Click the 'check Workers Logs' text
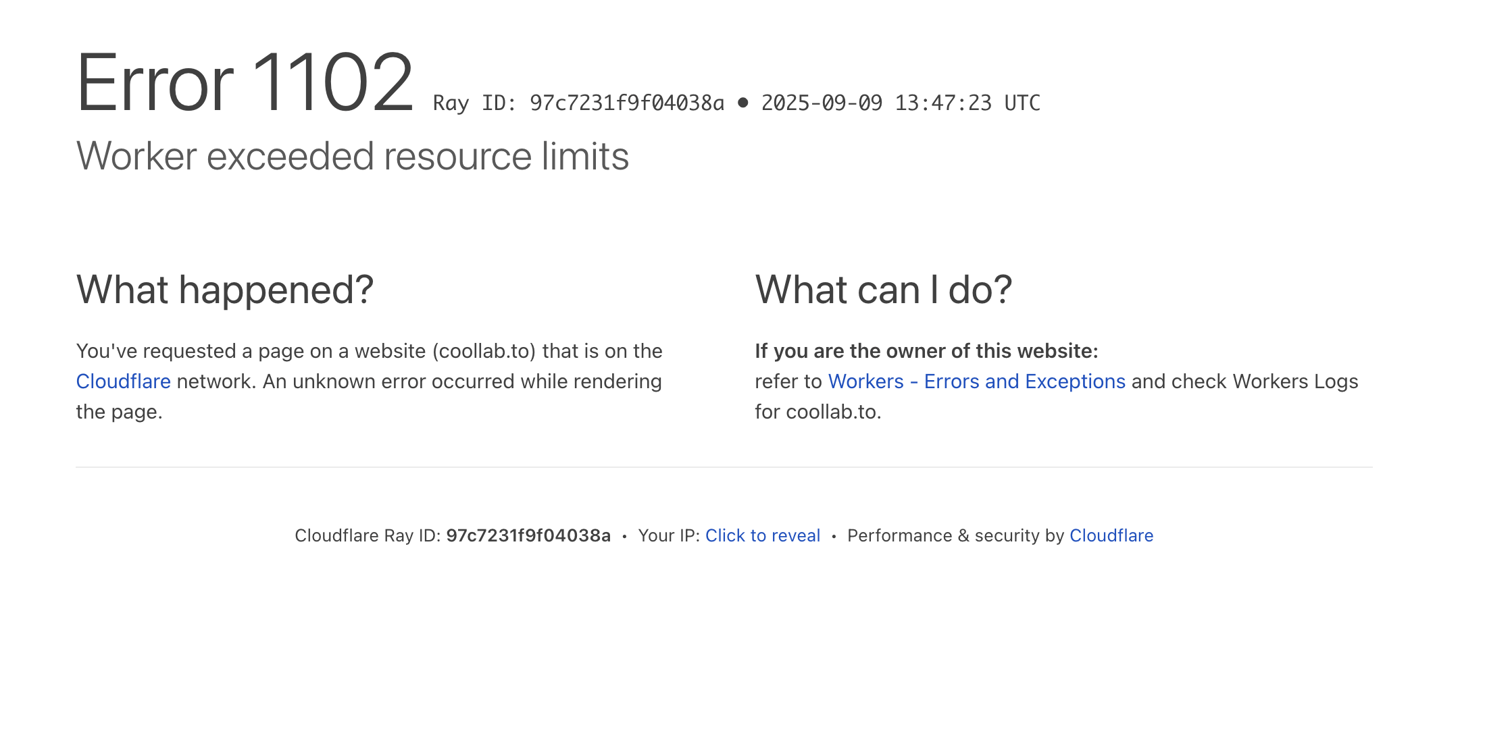The width and height of the screenshot is (1485, 744). [1264, 381]
